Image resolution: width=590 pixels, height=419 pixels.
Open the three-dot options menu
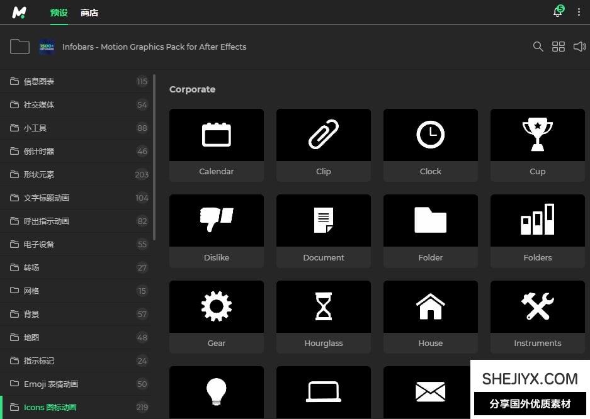579,12
